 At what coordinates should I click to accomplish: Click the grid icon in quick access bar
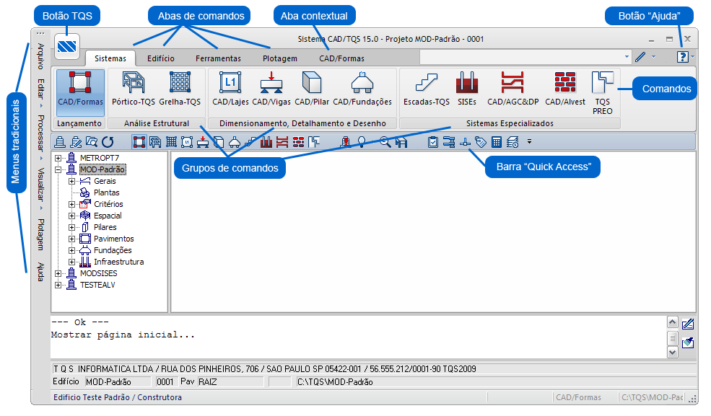point(171,143)
